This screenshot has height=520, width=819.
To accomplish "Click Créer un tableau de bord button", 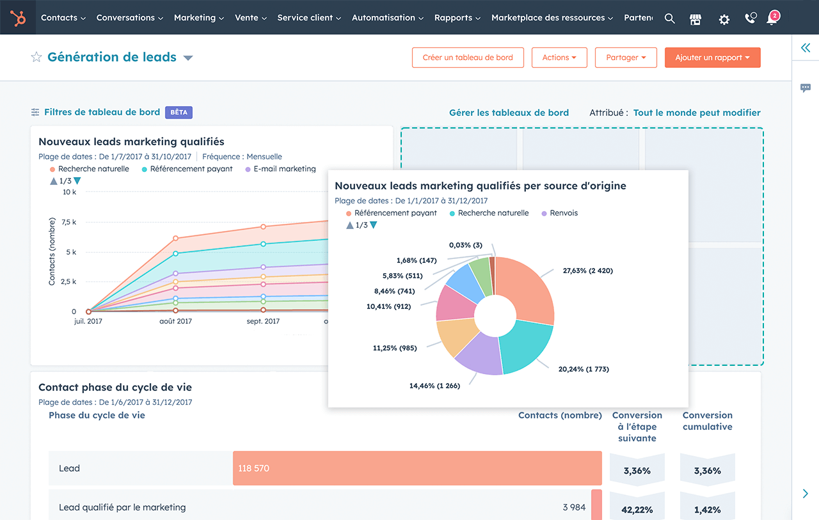I will pyautogui.click(x=468, y=58).
